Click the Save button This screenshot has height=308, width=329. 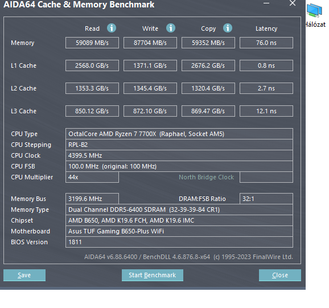point(24,275)
